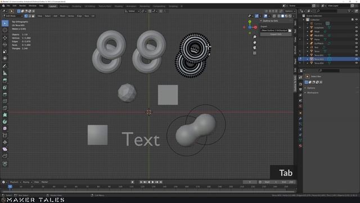The image size is (360, 203).
Task: Click the Play animation button
Action: point(153,182)
